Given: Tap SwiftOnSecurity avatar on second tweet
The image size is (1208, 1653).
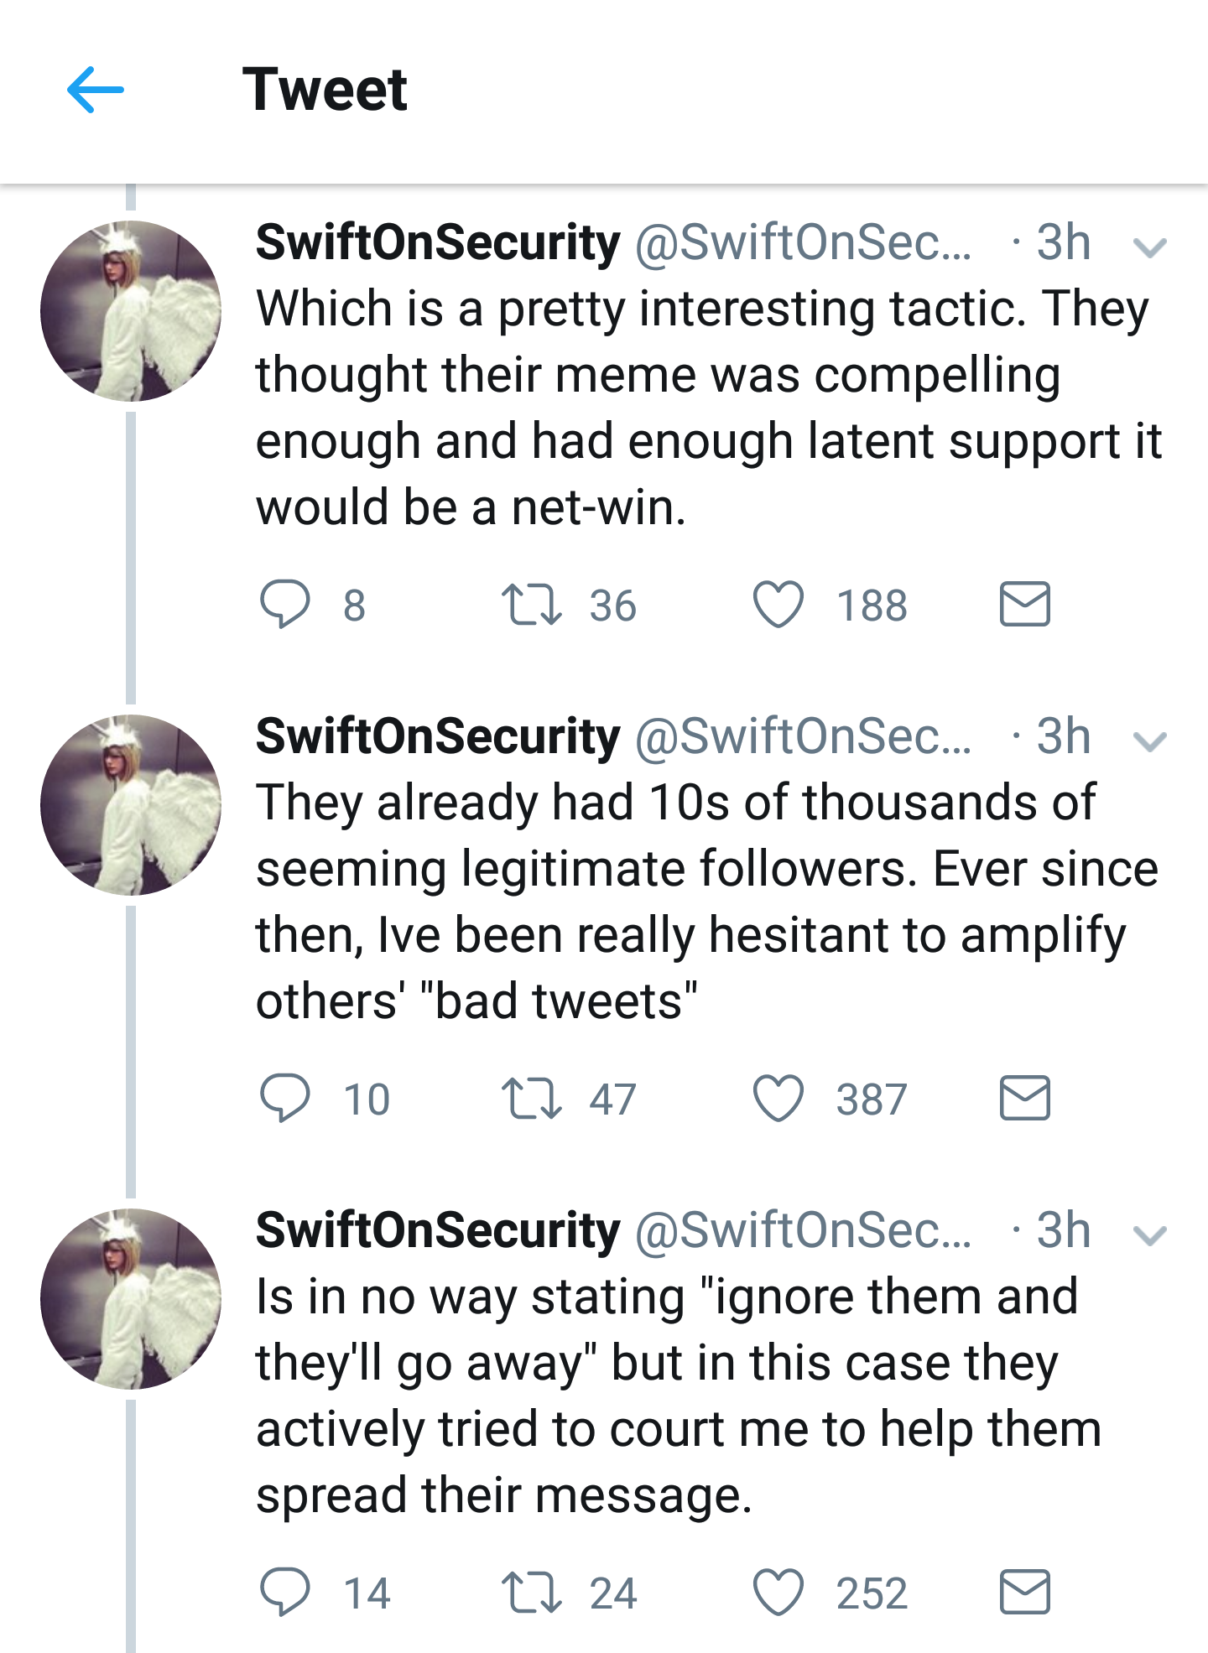Looking at the screenshot, I should [x=131, y=805].
